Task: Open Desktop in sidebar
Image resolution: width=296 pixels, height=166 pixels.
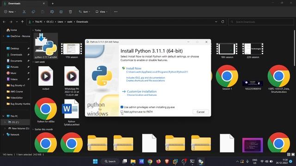Action: [x=13, y=48]
